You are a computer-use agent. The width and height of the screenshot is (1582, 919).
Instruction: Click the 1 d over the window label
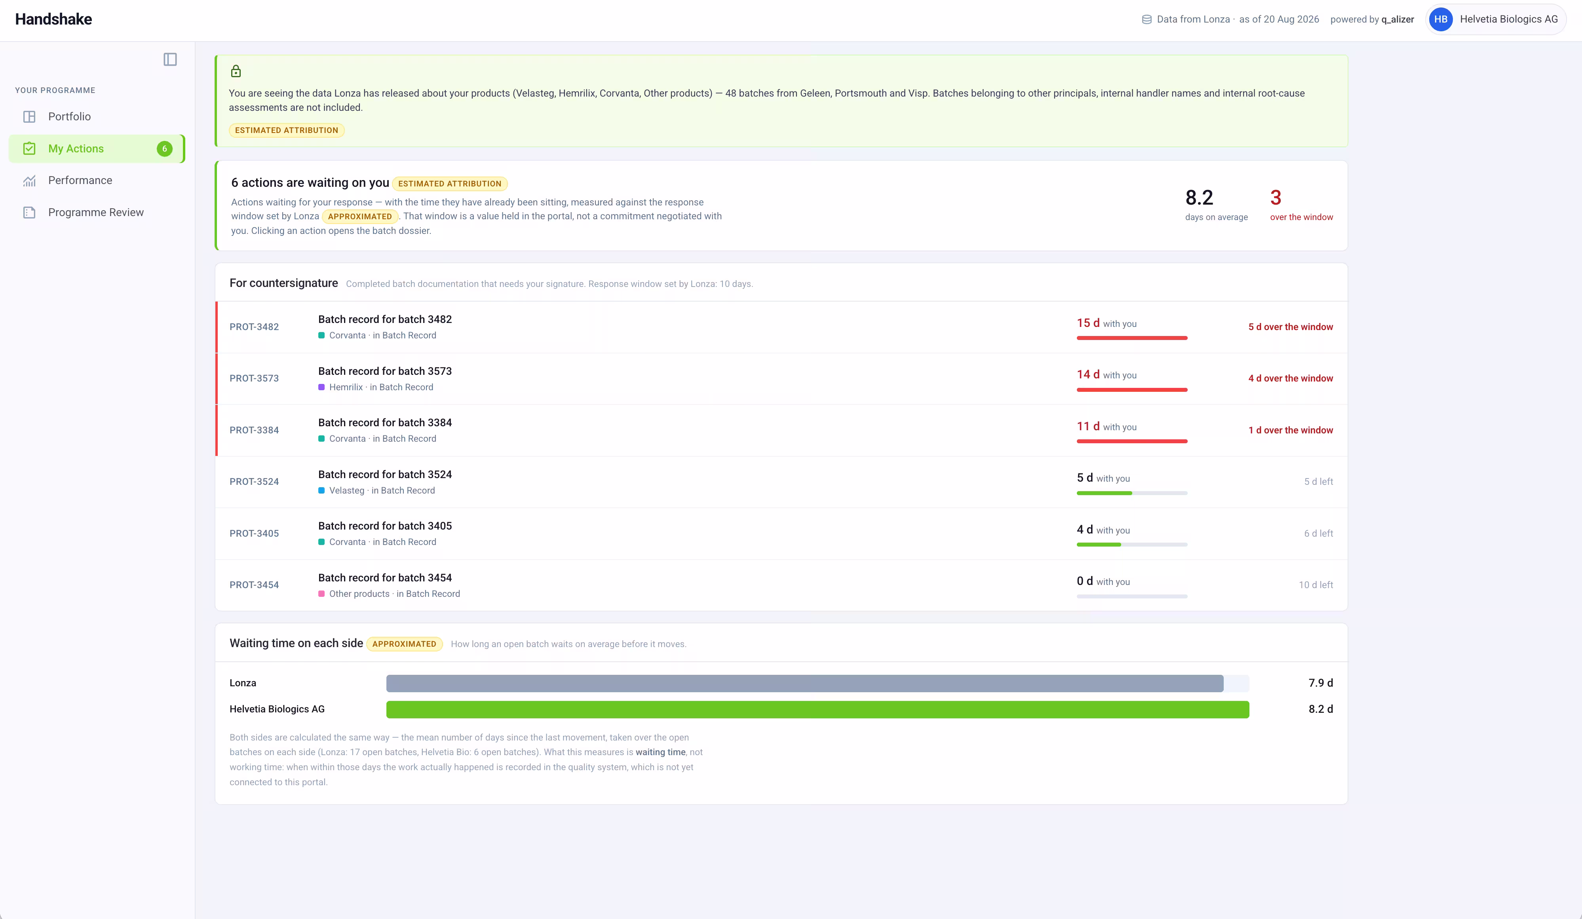(1290, 431)
